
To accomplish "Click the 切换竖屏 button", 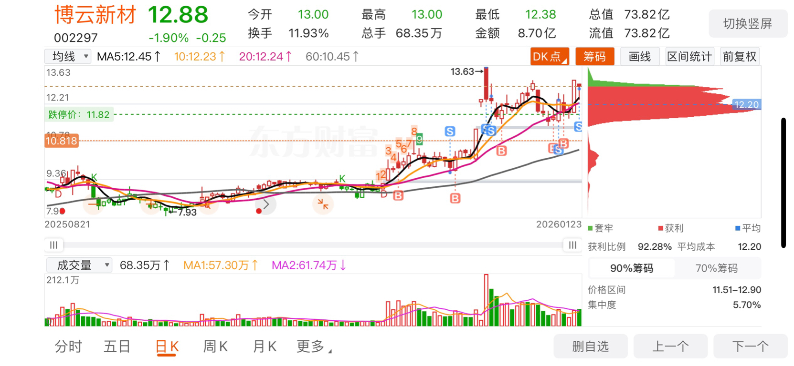I will (x=748, y=23).
